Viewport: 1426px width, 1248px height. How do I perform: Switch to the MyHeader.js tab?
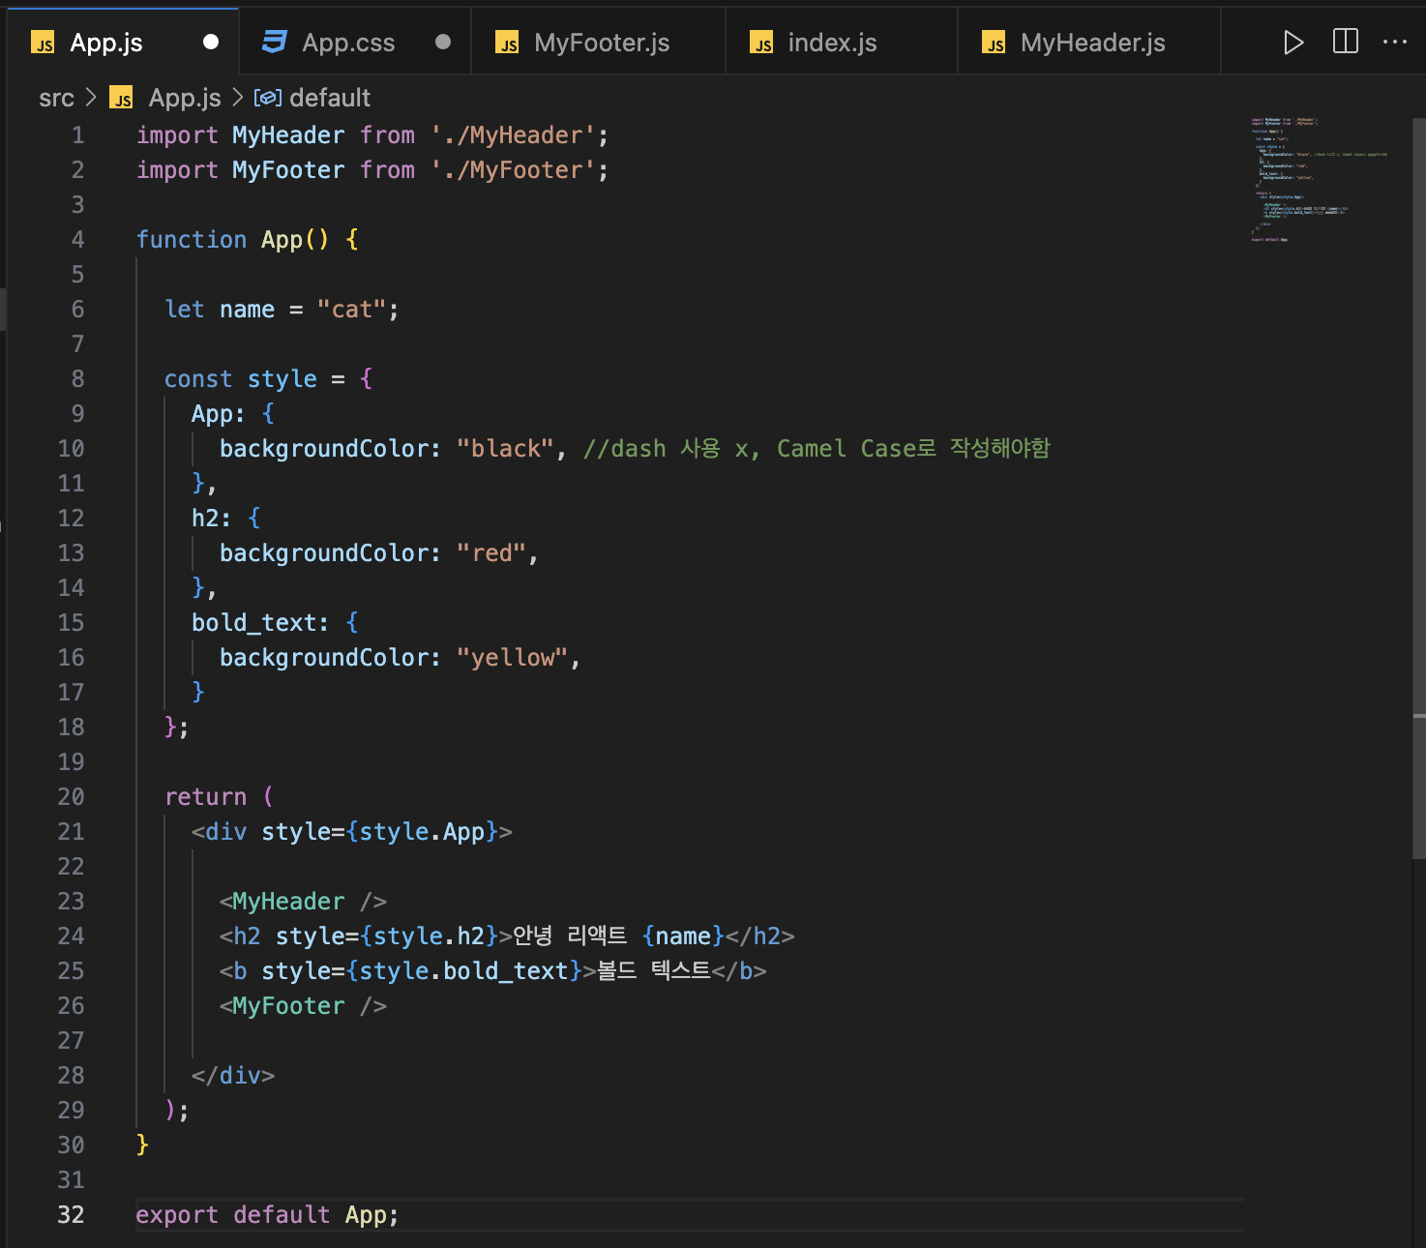1092,42
